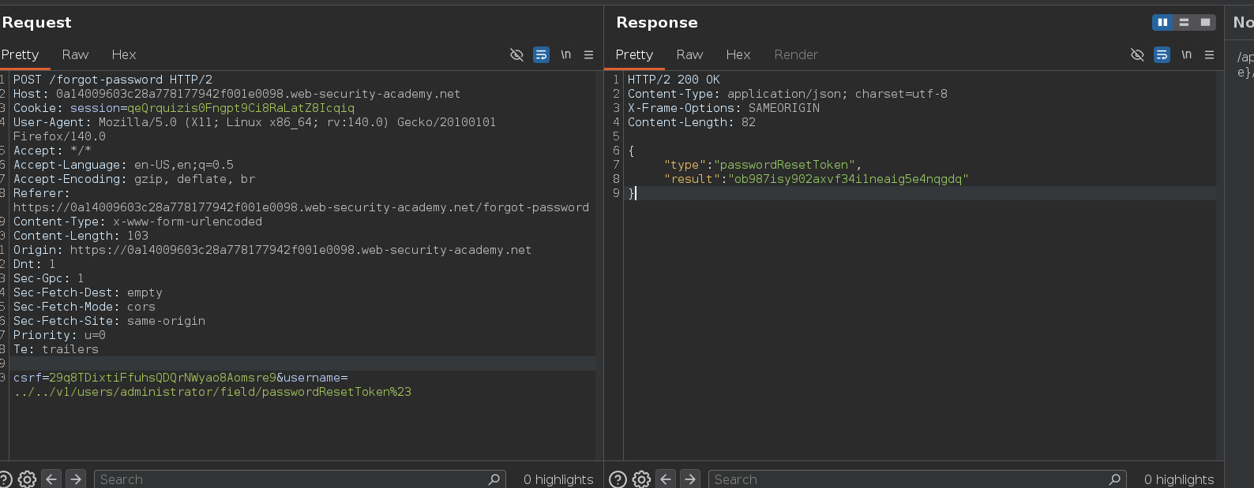1254x488 pixels.
Task: Toggle hide-headers eye icon in Response panel
Action: pos(1137,54)
